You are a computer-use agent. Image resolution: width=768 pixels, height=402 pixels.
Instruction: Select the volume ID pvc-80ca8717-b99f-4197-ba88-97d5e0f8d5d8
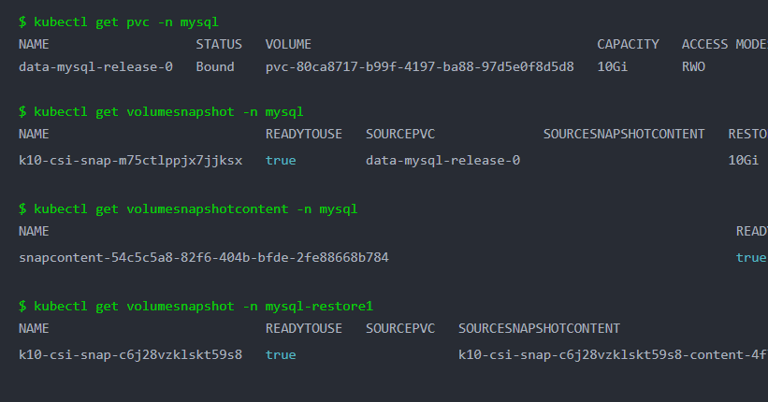click(x=420, y=66)
